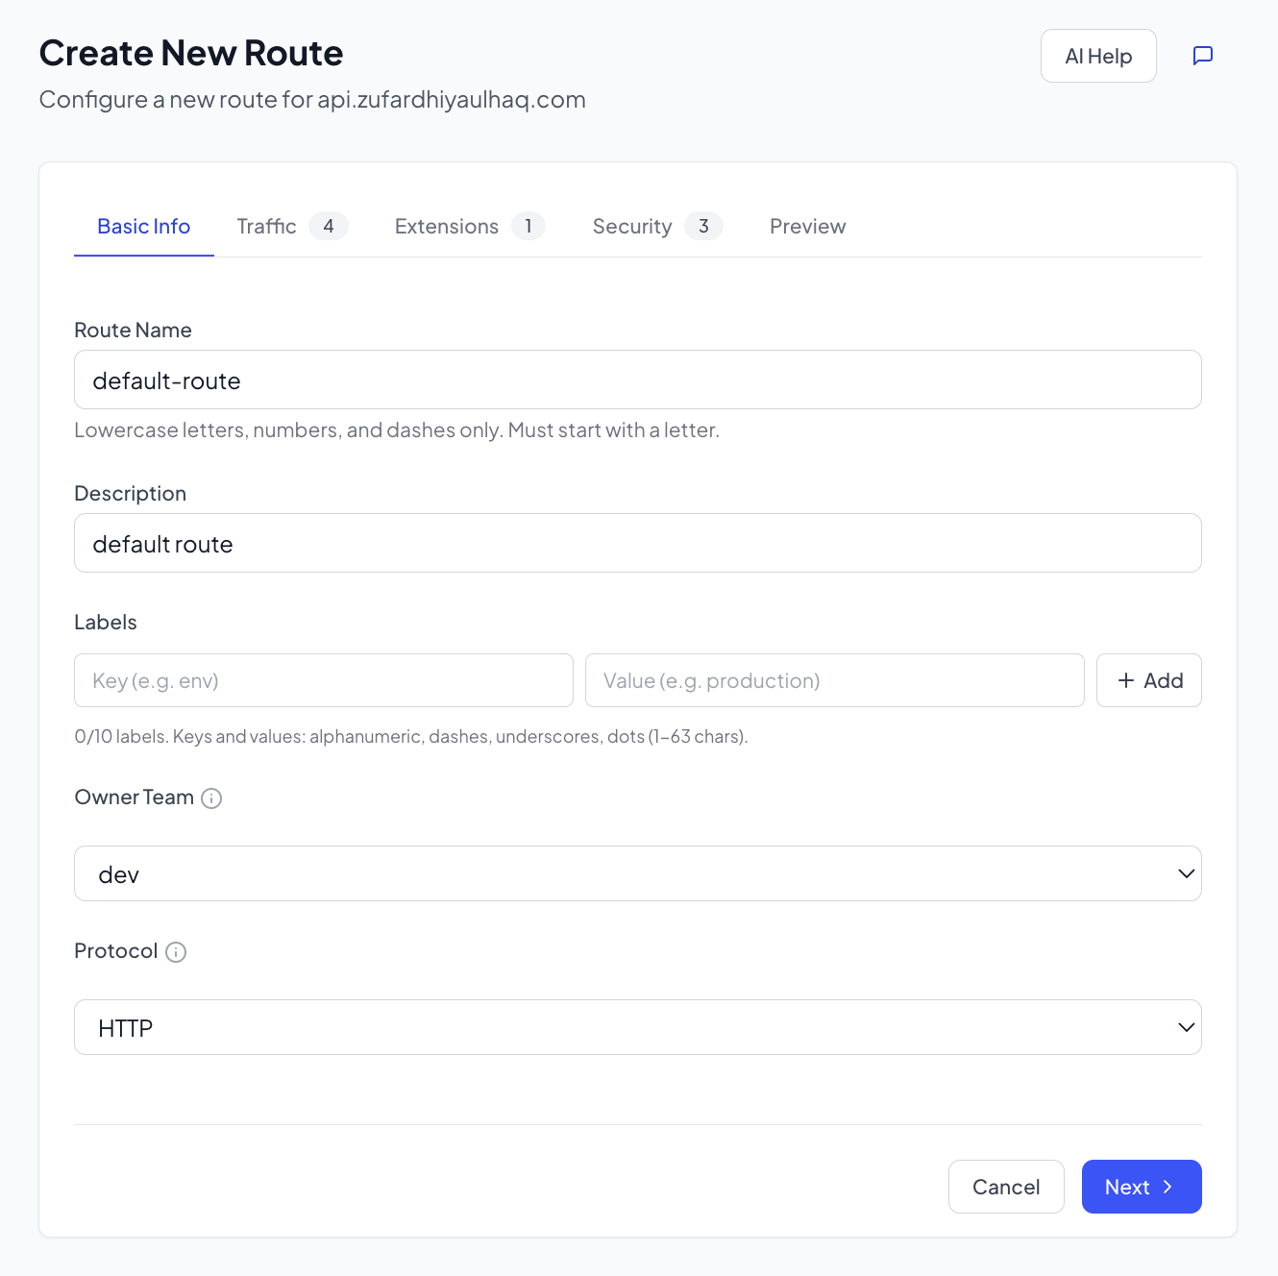Click the Protocol info icon
This screenshot has height=1276, width=1278.
tap(176, 952)
